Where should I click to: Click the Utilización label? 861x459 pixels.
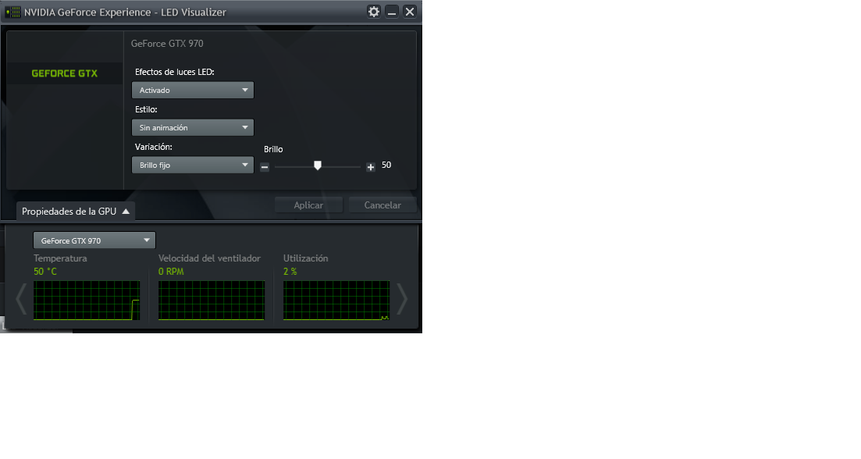306,258
